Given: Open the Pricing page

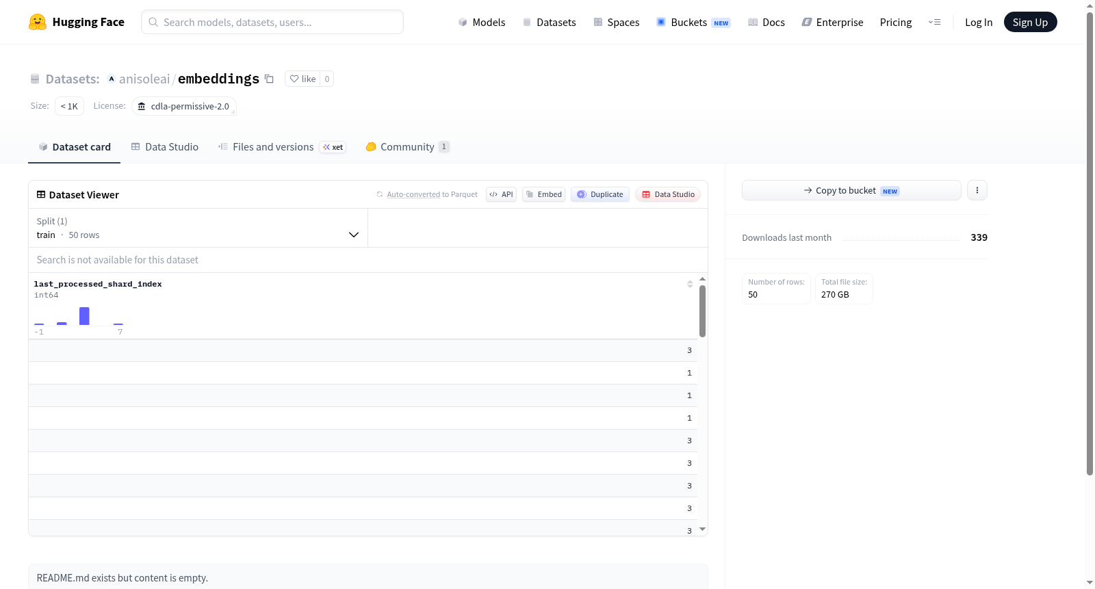Looking at the screenshot, I should tap(896, 23).
